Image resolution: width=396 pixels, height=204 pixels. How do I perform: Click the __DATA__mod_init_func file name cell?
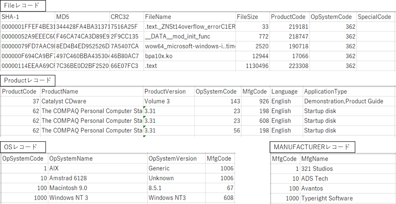click(x=177, y=36)
